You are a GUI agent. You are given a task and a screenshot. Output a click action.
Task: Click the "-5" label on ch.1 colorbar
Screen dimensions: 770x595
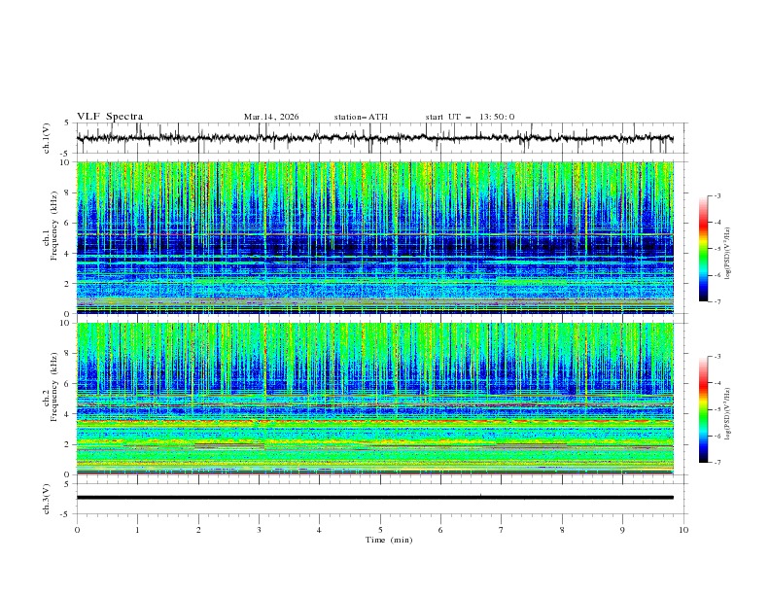click(x=717, y=249)
